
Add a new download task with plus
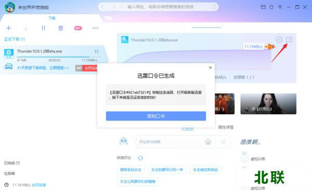(x=8, y=28)
